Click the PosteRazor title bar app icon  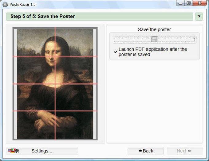(5, 5)
